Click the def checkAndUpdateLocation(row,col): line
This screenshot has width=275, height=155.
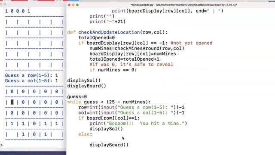point(117,32)
